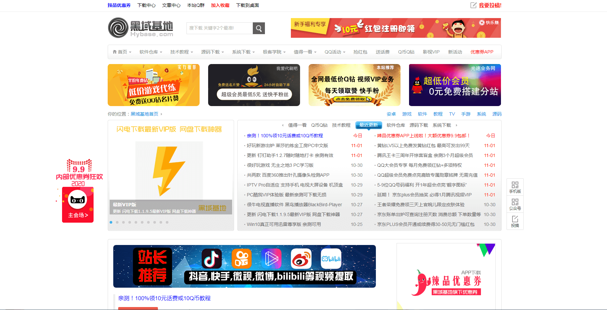
Task: Switch to the 技术教程 tab
Action: pyautogui.click(x=341, y=125)
